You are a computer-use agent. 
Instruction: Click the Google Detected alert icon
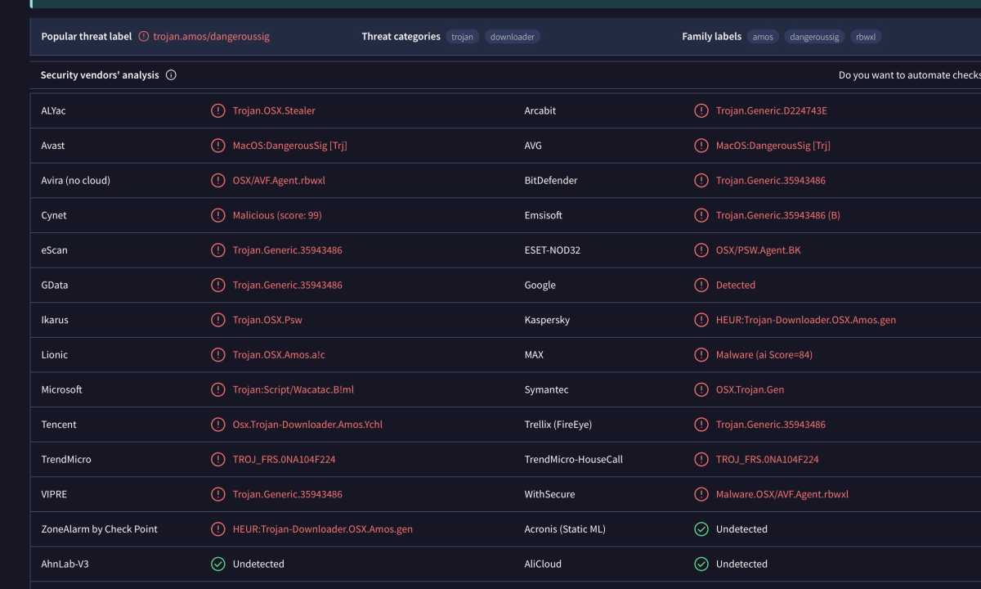click(701, 285)
